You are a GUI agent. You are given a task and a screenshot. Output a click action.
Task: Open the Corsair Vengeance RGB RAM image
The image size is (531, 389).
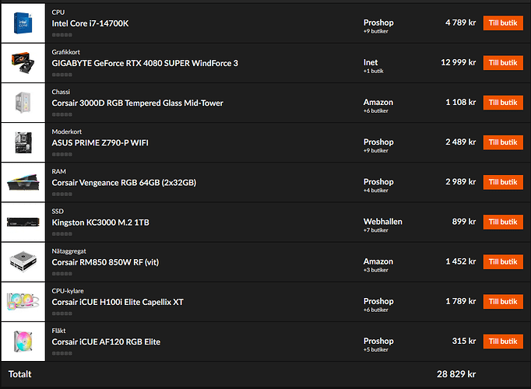click(x=23, y=182)
